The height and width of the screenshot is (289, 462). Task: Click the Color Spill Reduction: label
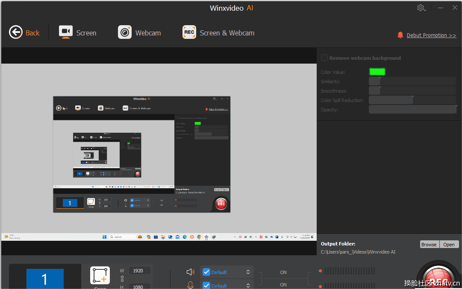[342, 100]
